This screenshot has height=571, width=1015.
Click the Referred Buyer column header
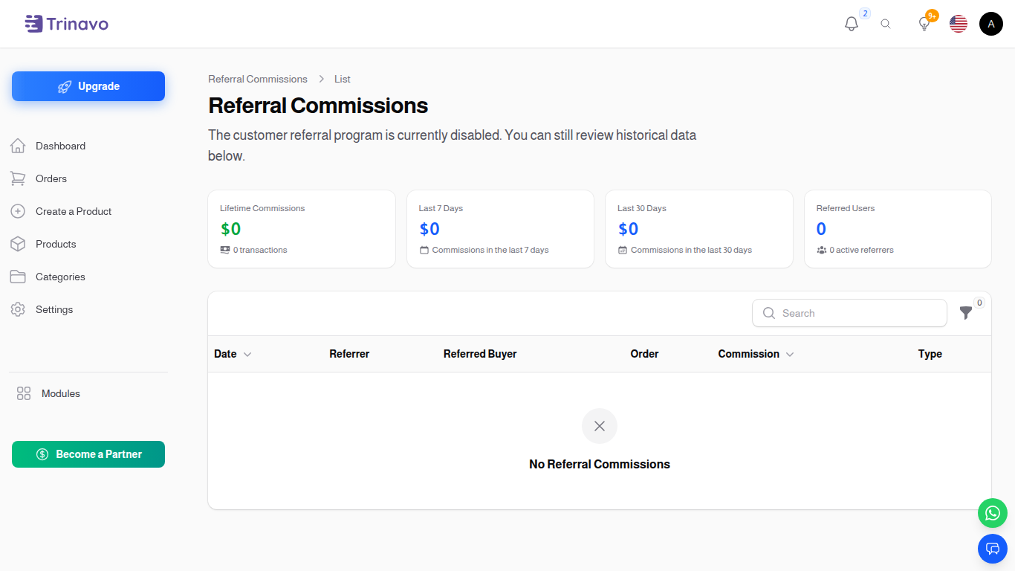(x=480, y=354)
